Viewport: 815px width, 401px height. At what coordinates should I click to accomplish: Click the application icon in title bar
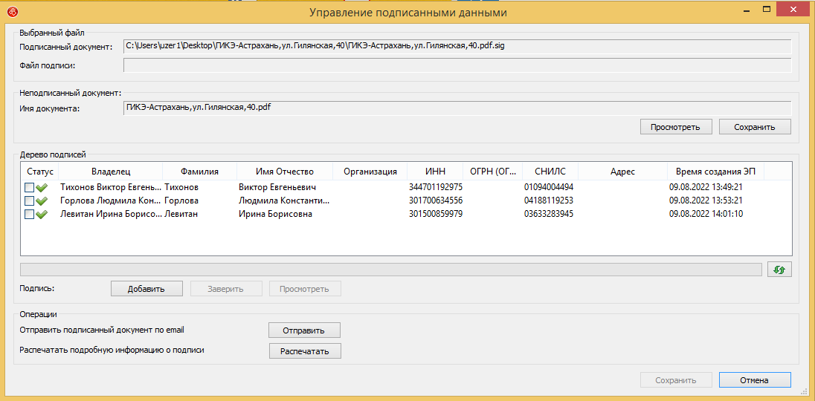(9, 12)
